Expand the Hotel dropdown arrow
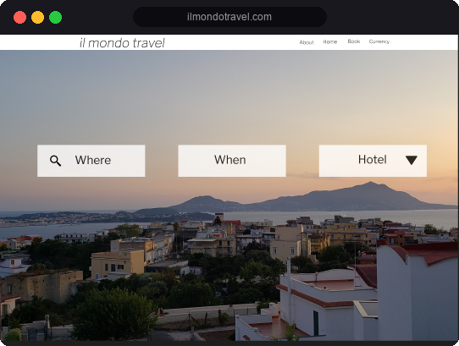459x346 pixels. coord(412,160)
